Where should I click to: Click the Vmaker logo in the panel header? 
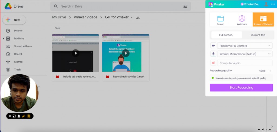click(217, 4)
